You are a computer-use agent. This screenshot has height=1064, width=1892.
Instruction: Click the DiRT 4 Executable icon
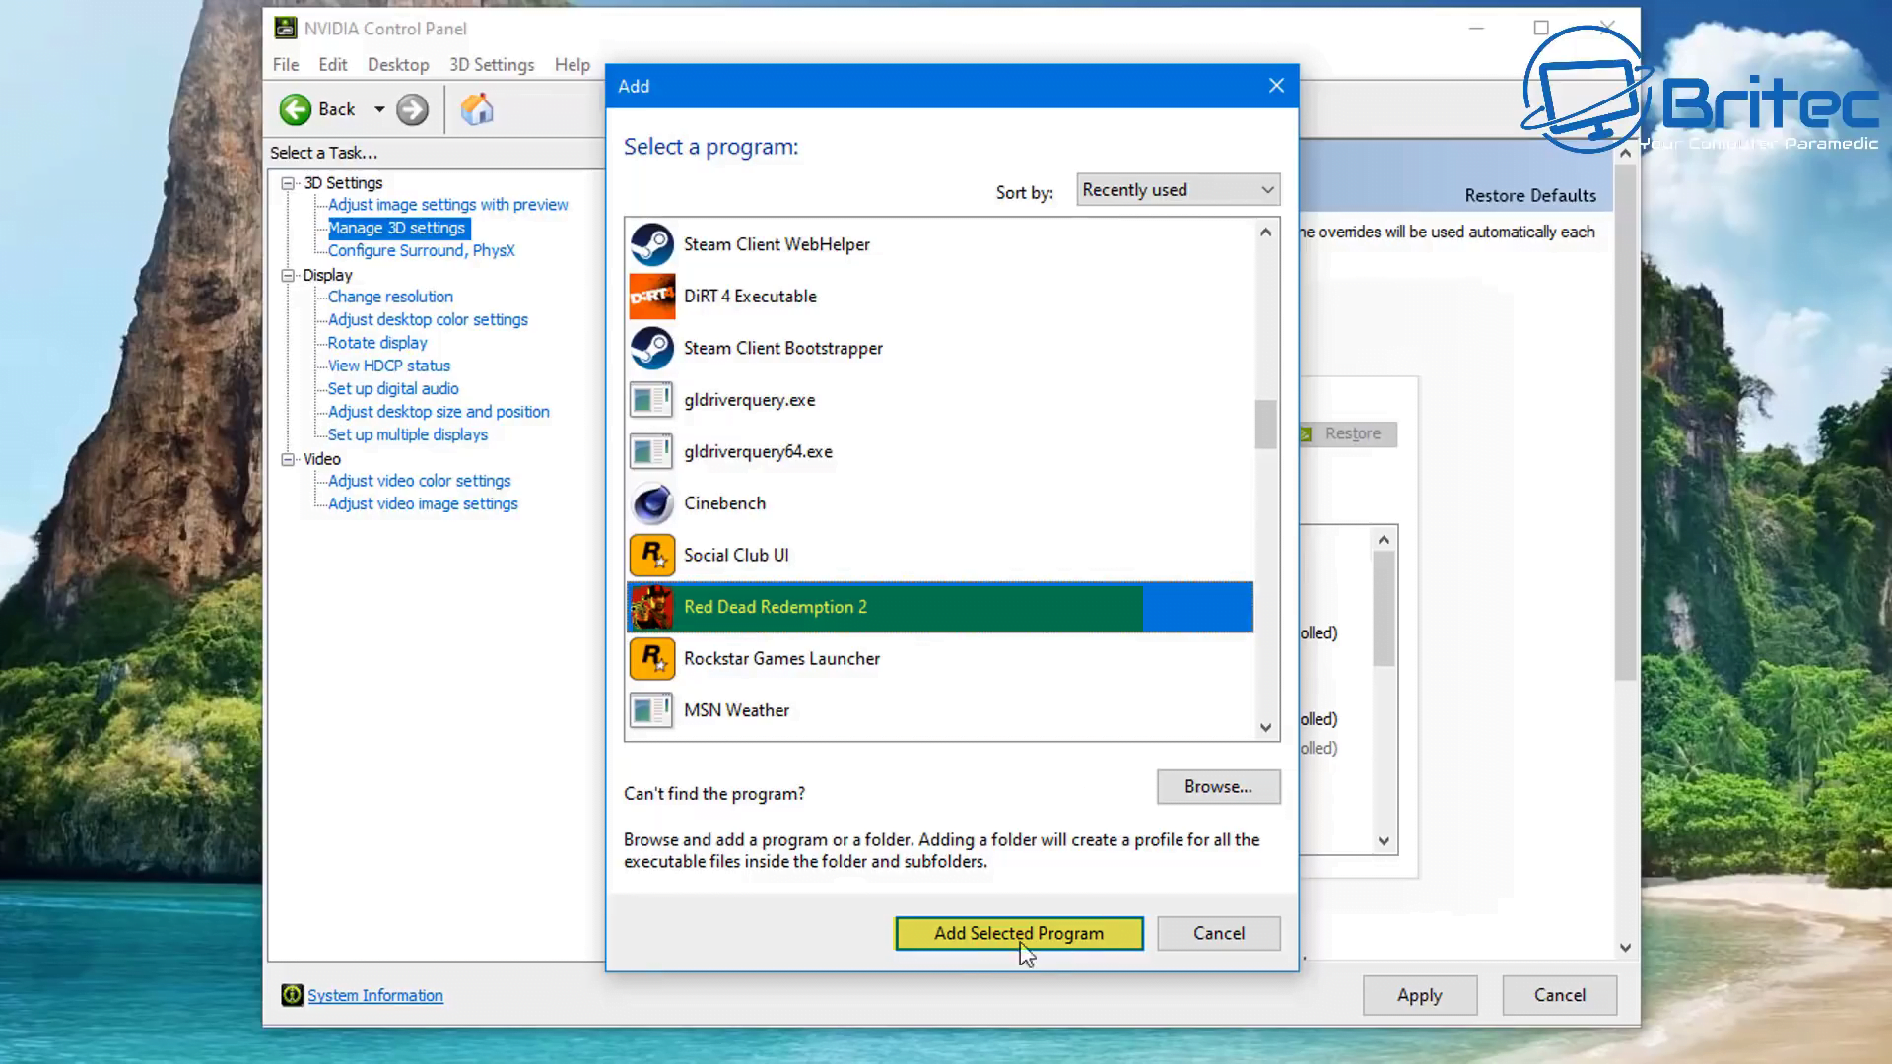[x=651, y=297]
